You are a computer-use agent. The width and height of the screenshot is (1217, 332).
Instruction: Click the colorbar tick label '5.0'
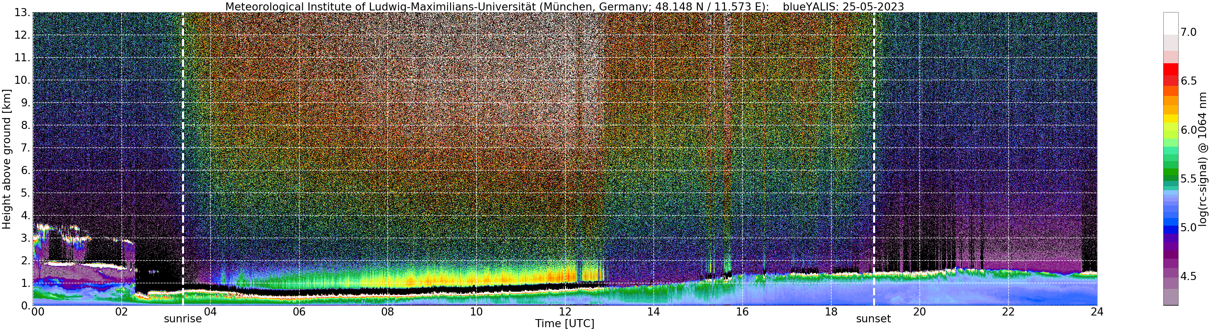tap(1188, 228)
